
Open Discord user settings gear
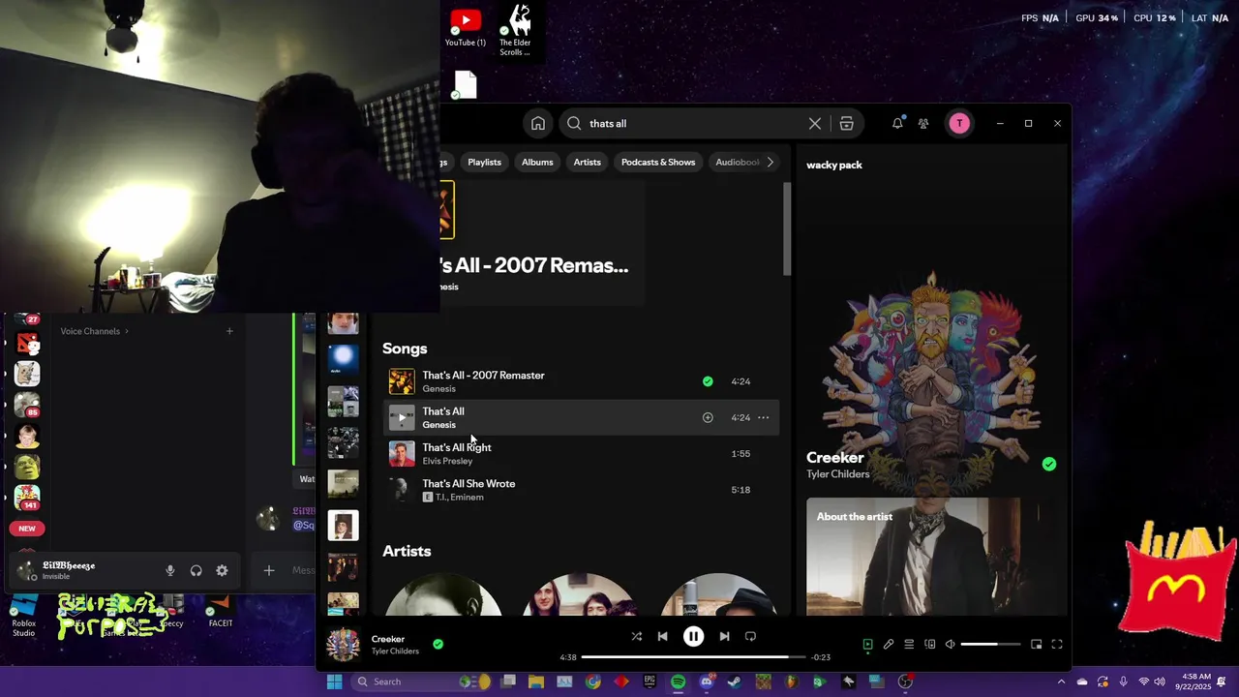click(222, 570)
